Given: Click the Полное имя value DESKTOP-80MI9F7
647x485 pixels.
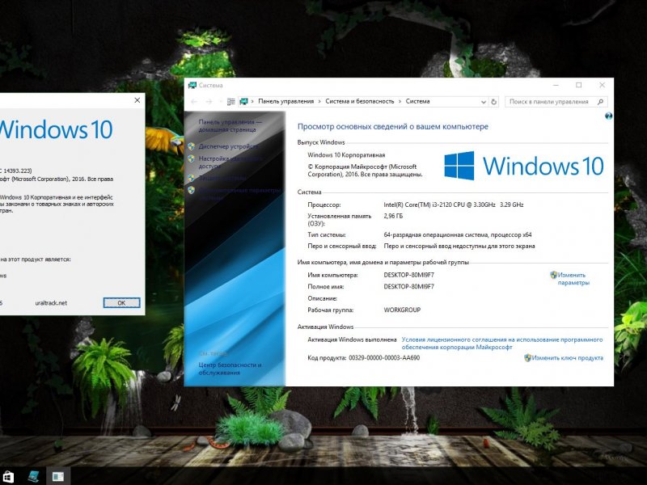Looking at the screenshot, I should [x=409, y=286].
